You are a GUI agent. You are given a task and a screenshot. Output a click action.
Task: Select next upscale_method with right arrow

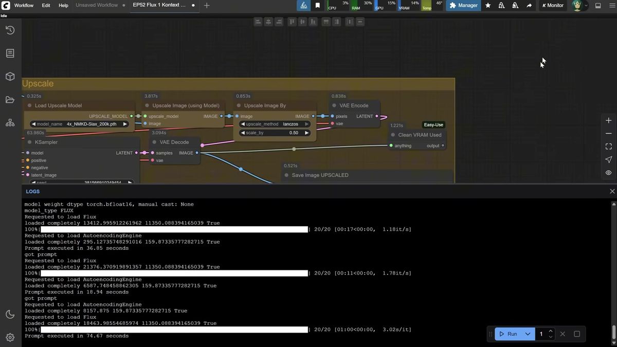coord(307,124)
